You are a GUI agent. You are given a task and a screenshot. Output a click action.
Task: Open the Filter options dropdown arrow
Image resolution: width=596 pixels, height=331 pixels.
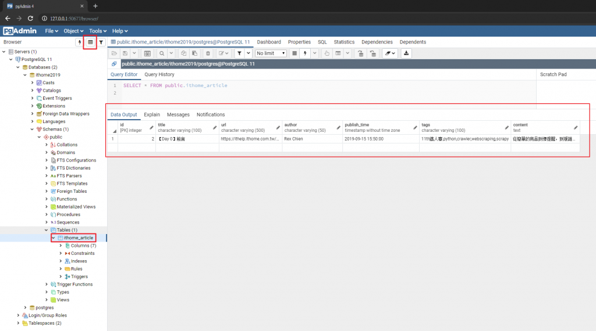click(x=248, y=53)
